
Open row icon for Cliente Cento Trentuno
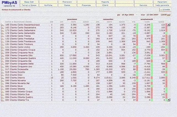click(2, 44)
